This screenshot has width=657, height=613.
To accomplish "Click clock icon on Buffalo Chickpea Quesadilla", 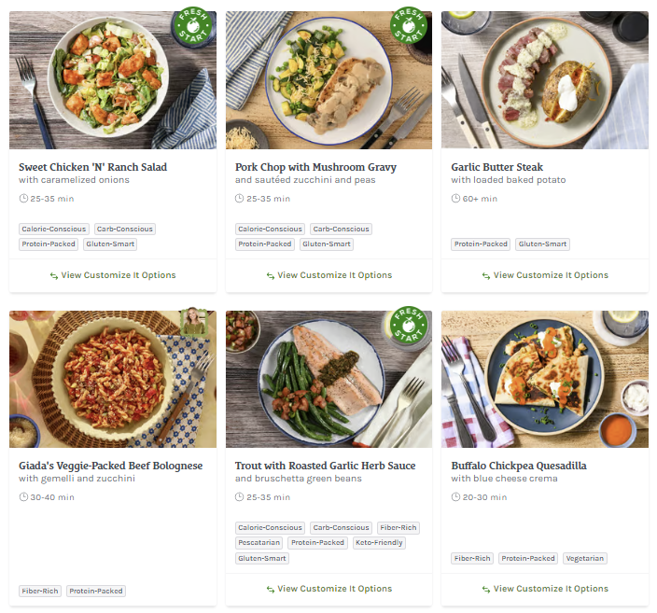I will click(x=455, y=497).
